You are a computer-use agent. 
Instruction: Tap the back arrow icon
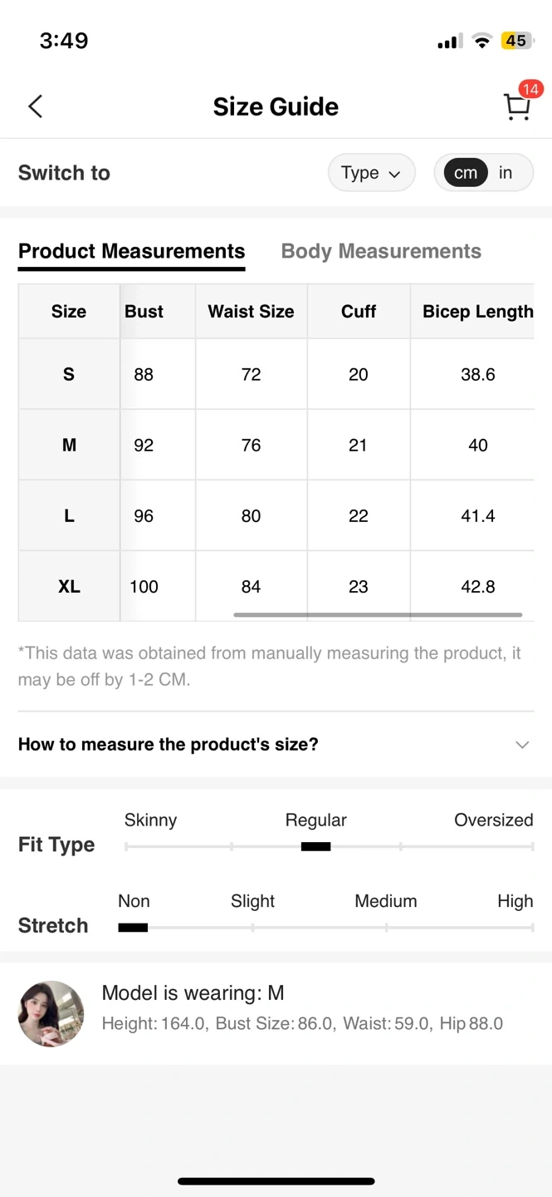35,106
